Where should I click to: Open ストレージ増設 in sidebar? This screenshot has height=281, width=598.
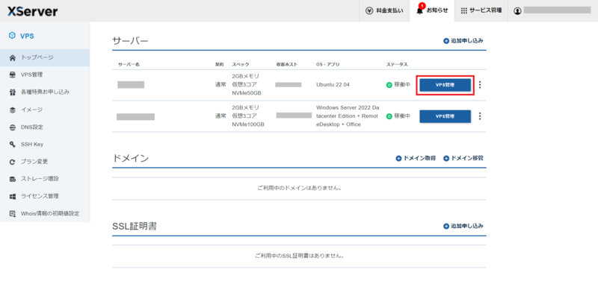point(45,179)
